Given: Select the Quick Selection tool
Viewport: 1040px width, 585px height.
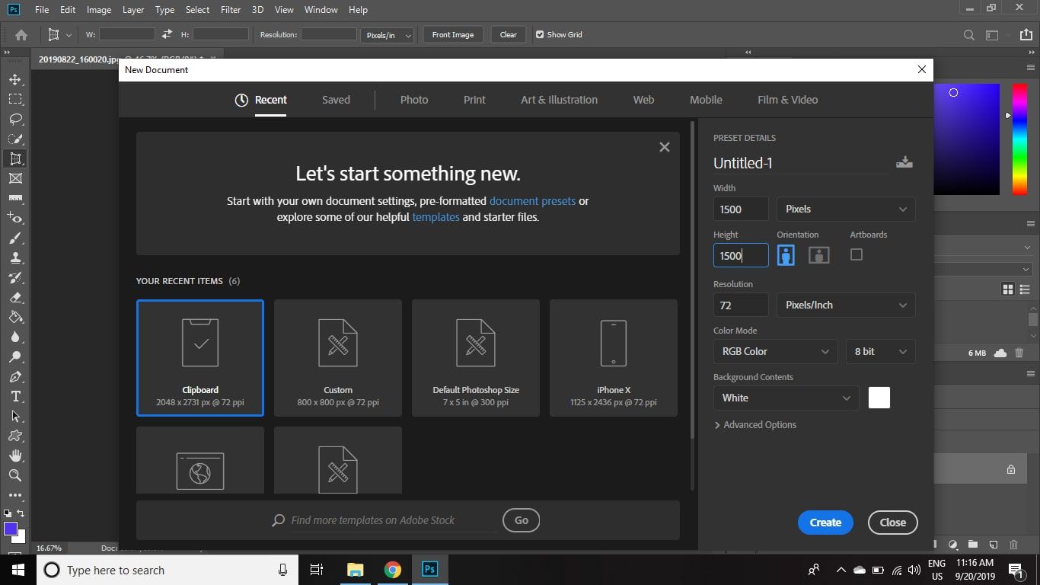Looking at the screenshot, I should click(x=15, y=139).
